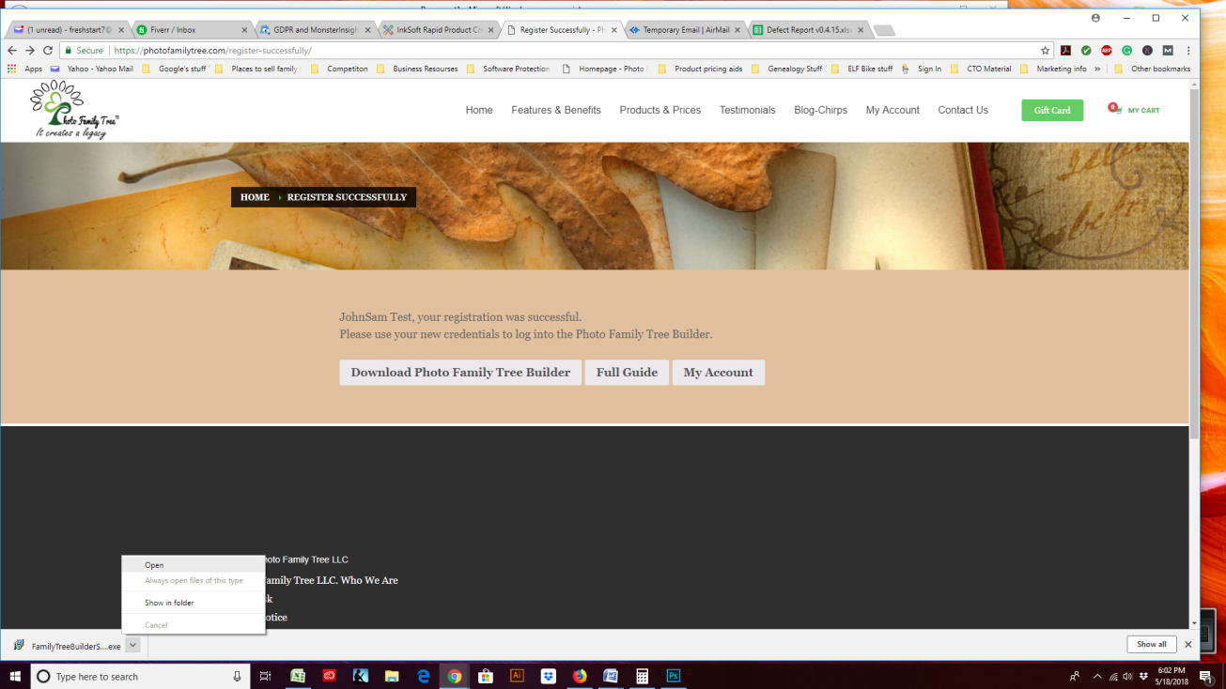Open the shopping cart icon

point(1114,109)
